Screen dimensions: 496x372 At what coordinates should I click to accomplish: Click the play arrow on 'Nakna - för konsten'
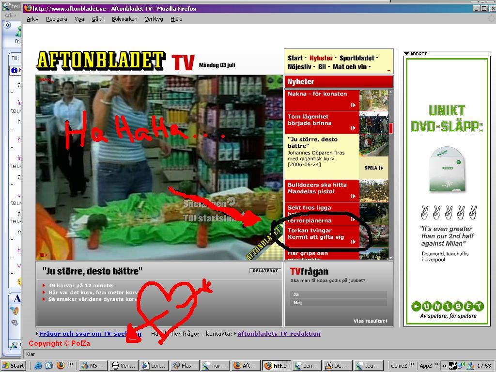[353, 105]
